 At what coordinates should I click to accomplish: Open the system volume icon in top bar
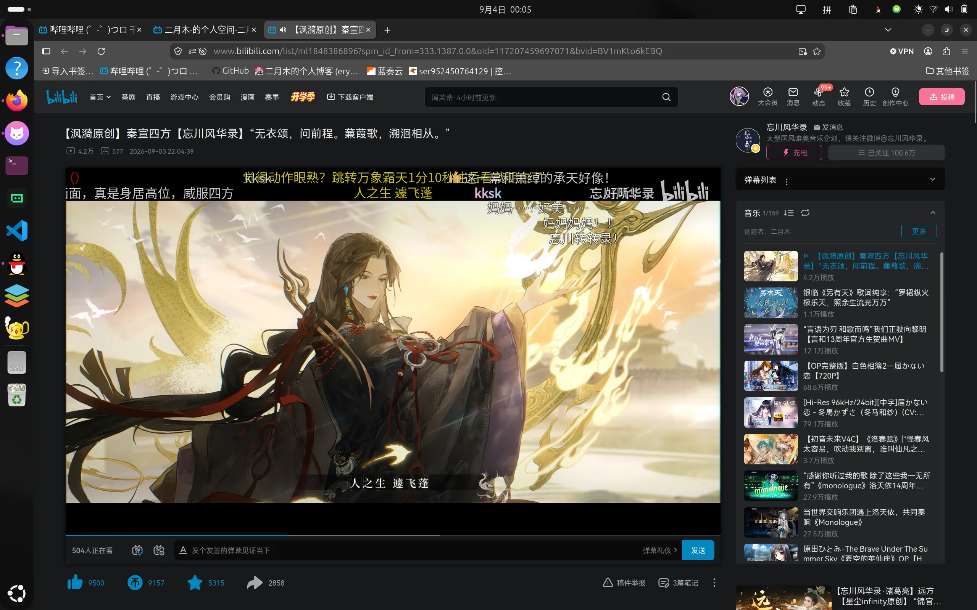point(949,9)
